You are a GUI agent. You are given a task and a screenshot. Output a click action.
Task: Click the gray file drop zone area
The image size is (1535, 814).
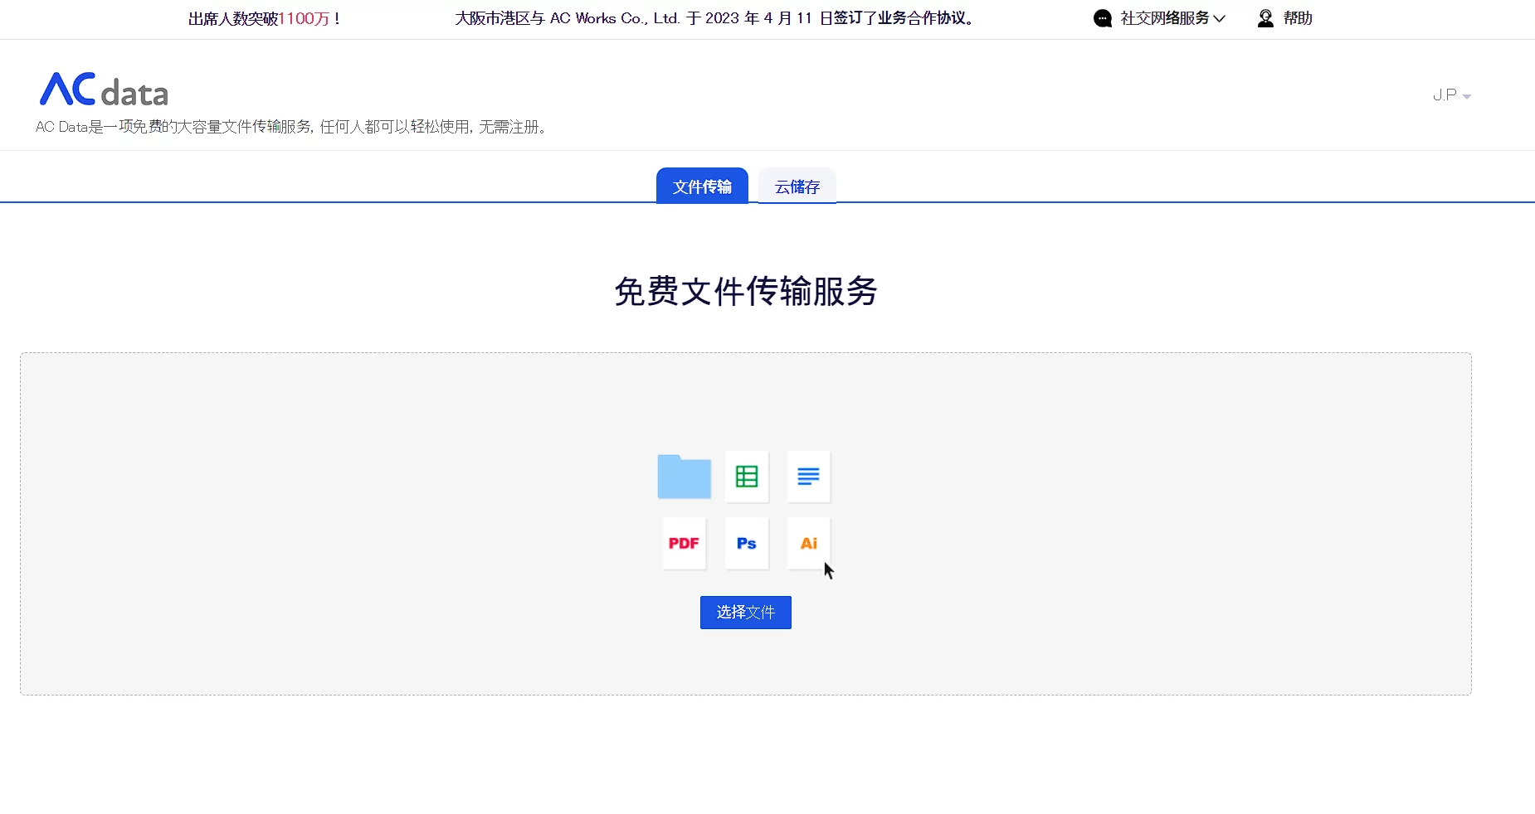(x=332, y=522)
